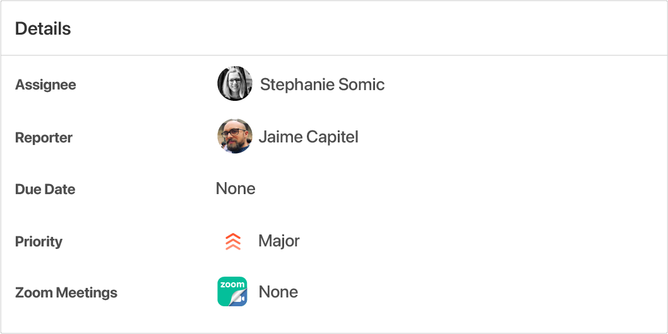Open the reporter row to change reporter
The width and height of the screenshot is (668, 334).
click(334, 137)
